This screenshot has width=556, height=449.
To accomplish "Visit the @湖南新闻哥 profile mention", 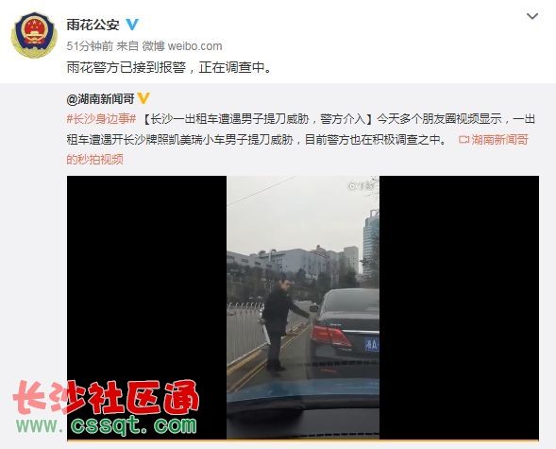I will click(x=100, y=98).
